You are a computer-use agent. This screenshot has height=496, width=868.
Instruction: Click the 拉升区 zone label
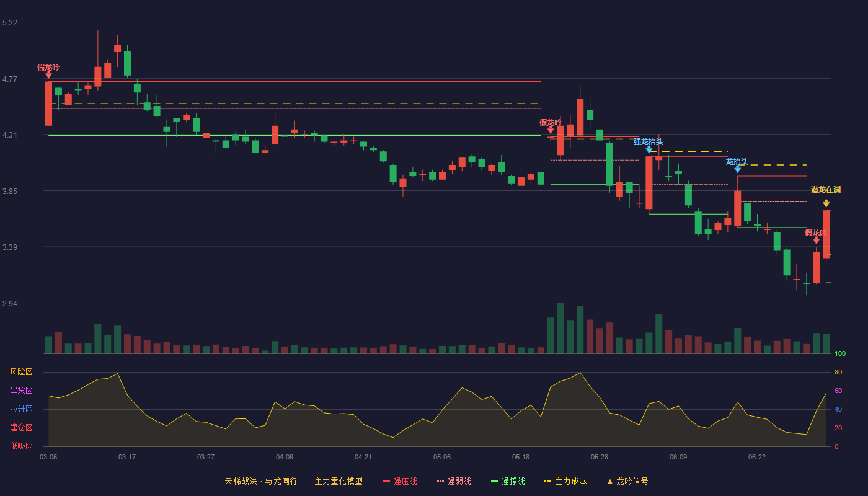click(x=21, y=409)
